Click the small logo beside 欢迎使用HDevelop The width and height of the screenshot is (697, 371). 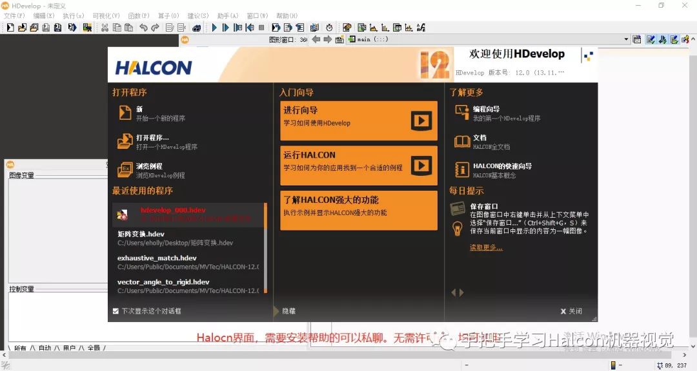point(589,56)
